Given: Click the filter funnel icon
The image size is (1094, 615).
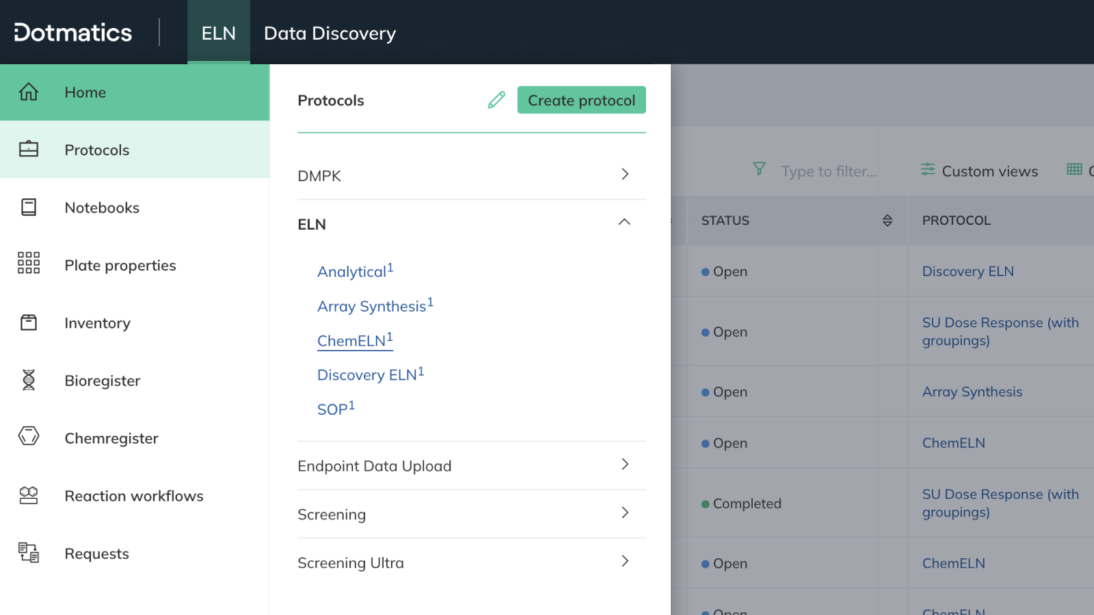Looking at the screenshot, I should [x=759, y=169].
